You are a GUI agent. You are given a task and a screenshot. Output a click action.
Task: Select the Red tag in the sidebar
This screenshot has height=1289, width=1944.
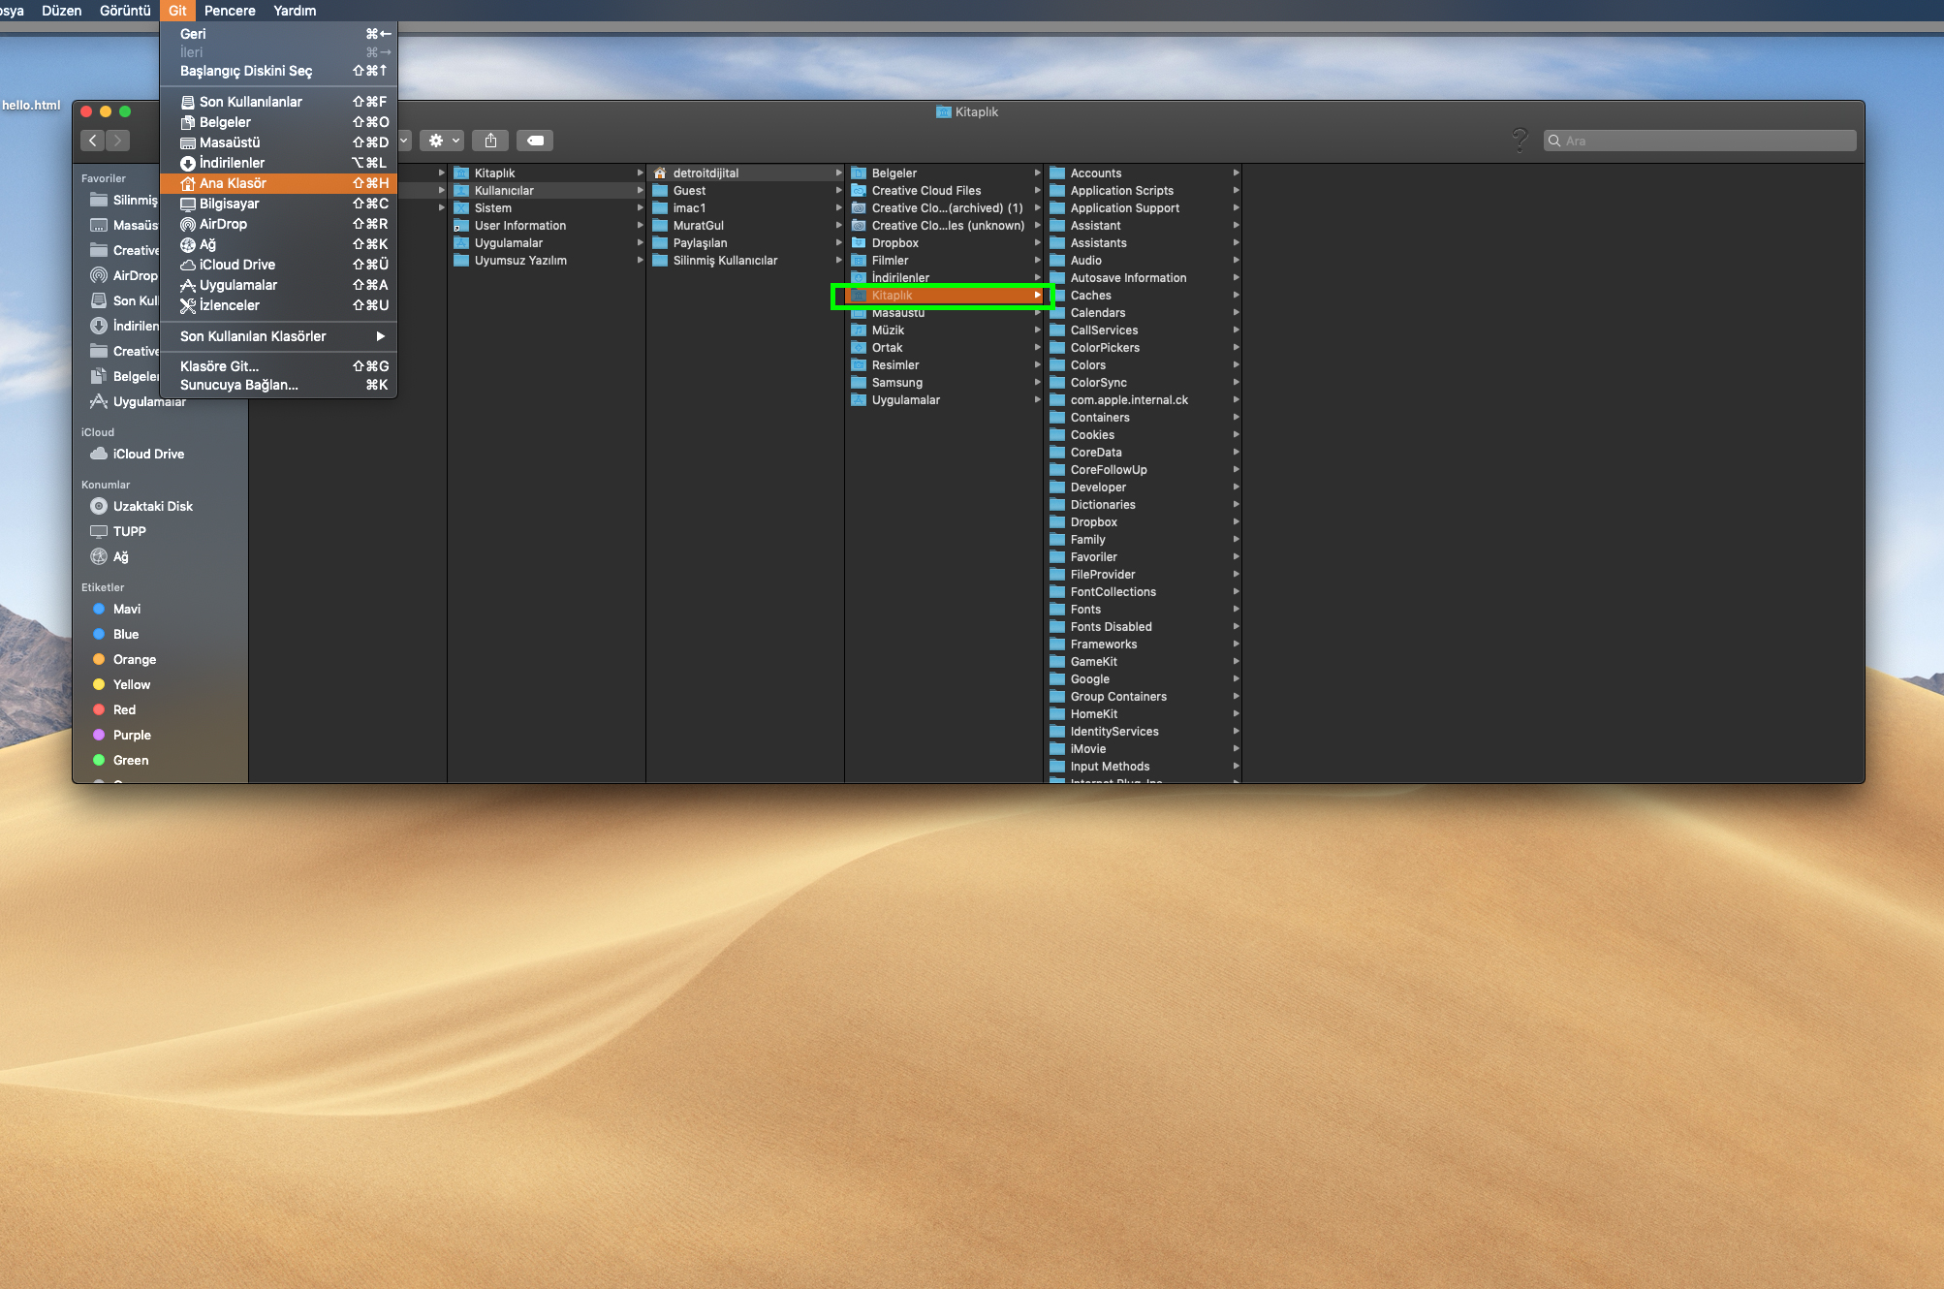click(x=122, y=709)
